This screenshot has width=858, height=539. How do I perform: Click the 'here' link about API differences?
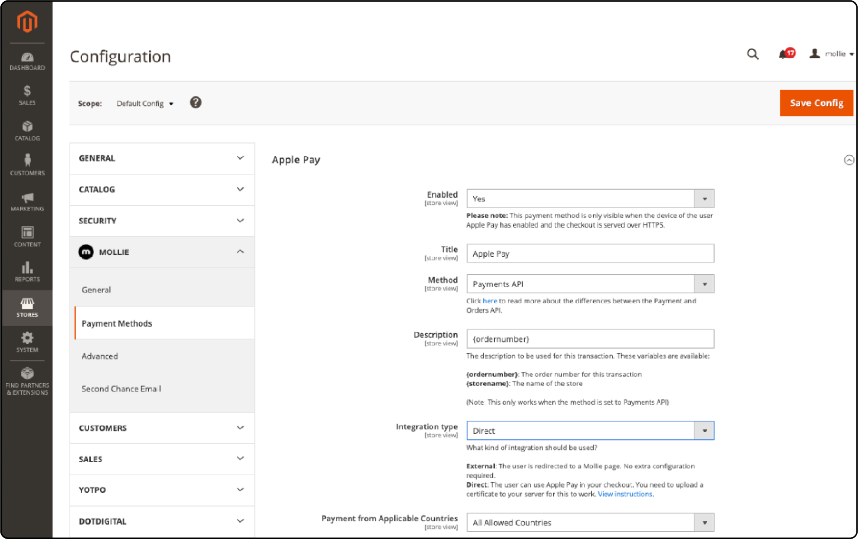[489, 301]
